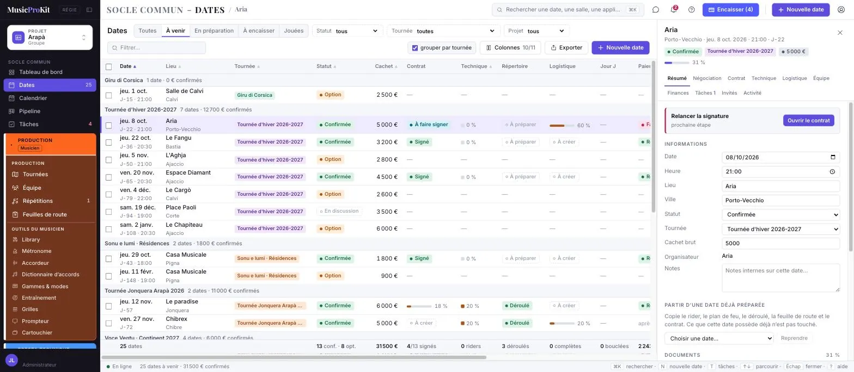Open the Finances tab in detail panel
Viewport: 854px width, 372px height.
[x=678, y=93]
